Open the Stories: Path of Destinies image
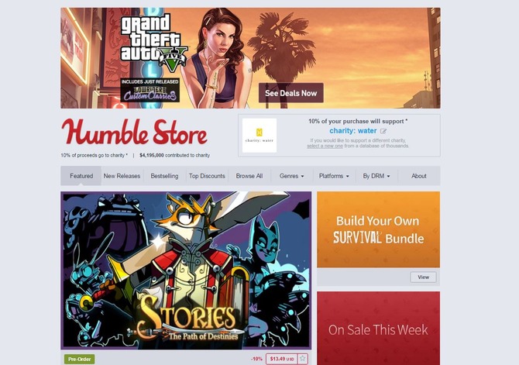Screen dimensions: 519x365 [x=186, y=270]
